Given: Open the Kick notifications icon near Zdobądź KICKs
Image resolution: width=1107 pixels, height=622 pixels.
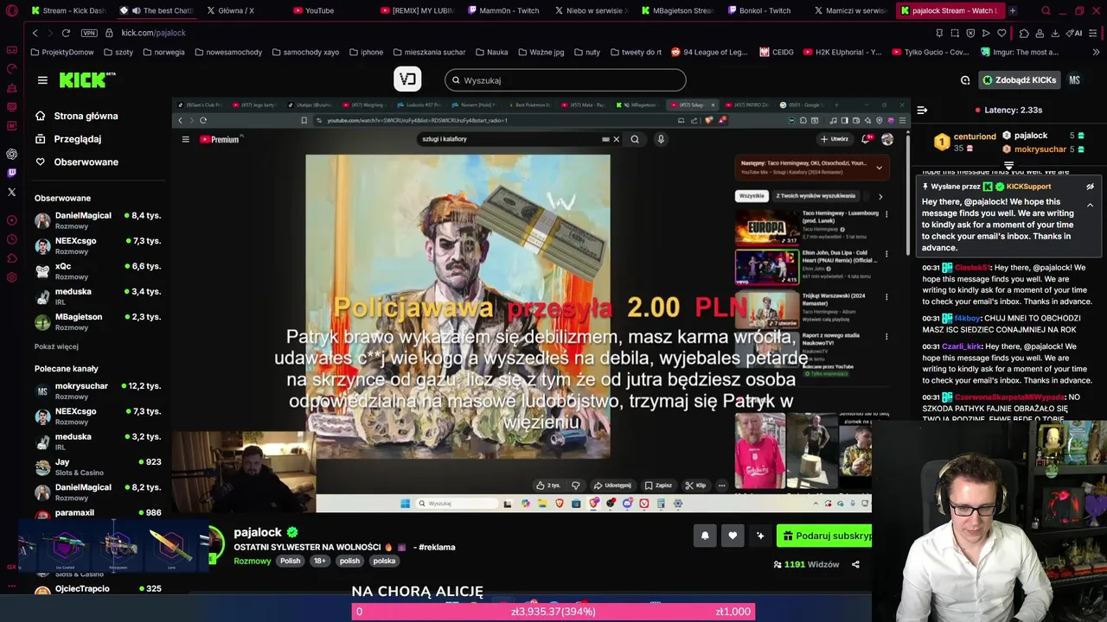Looking at the screenshot, I should (965, 80).
